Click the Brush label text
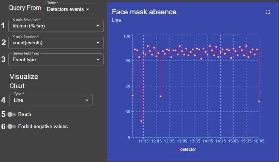Image resolution: width=279 pixels, height=162 pixels. (x=24, y=114)
